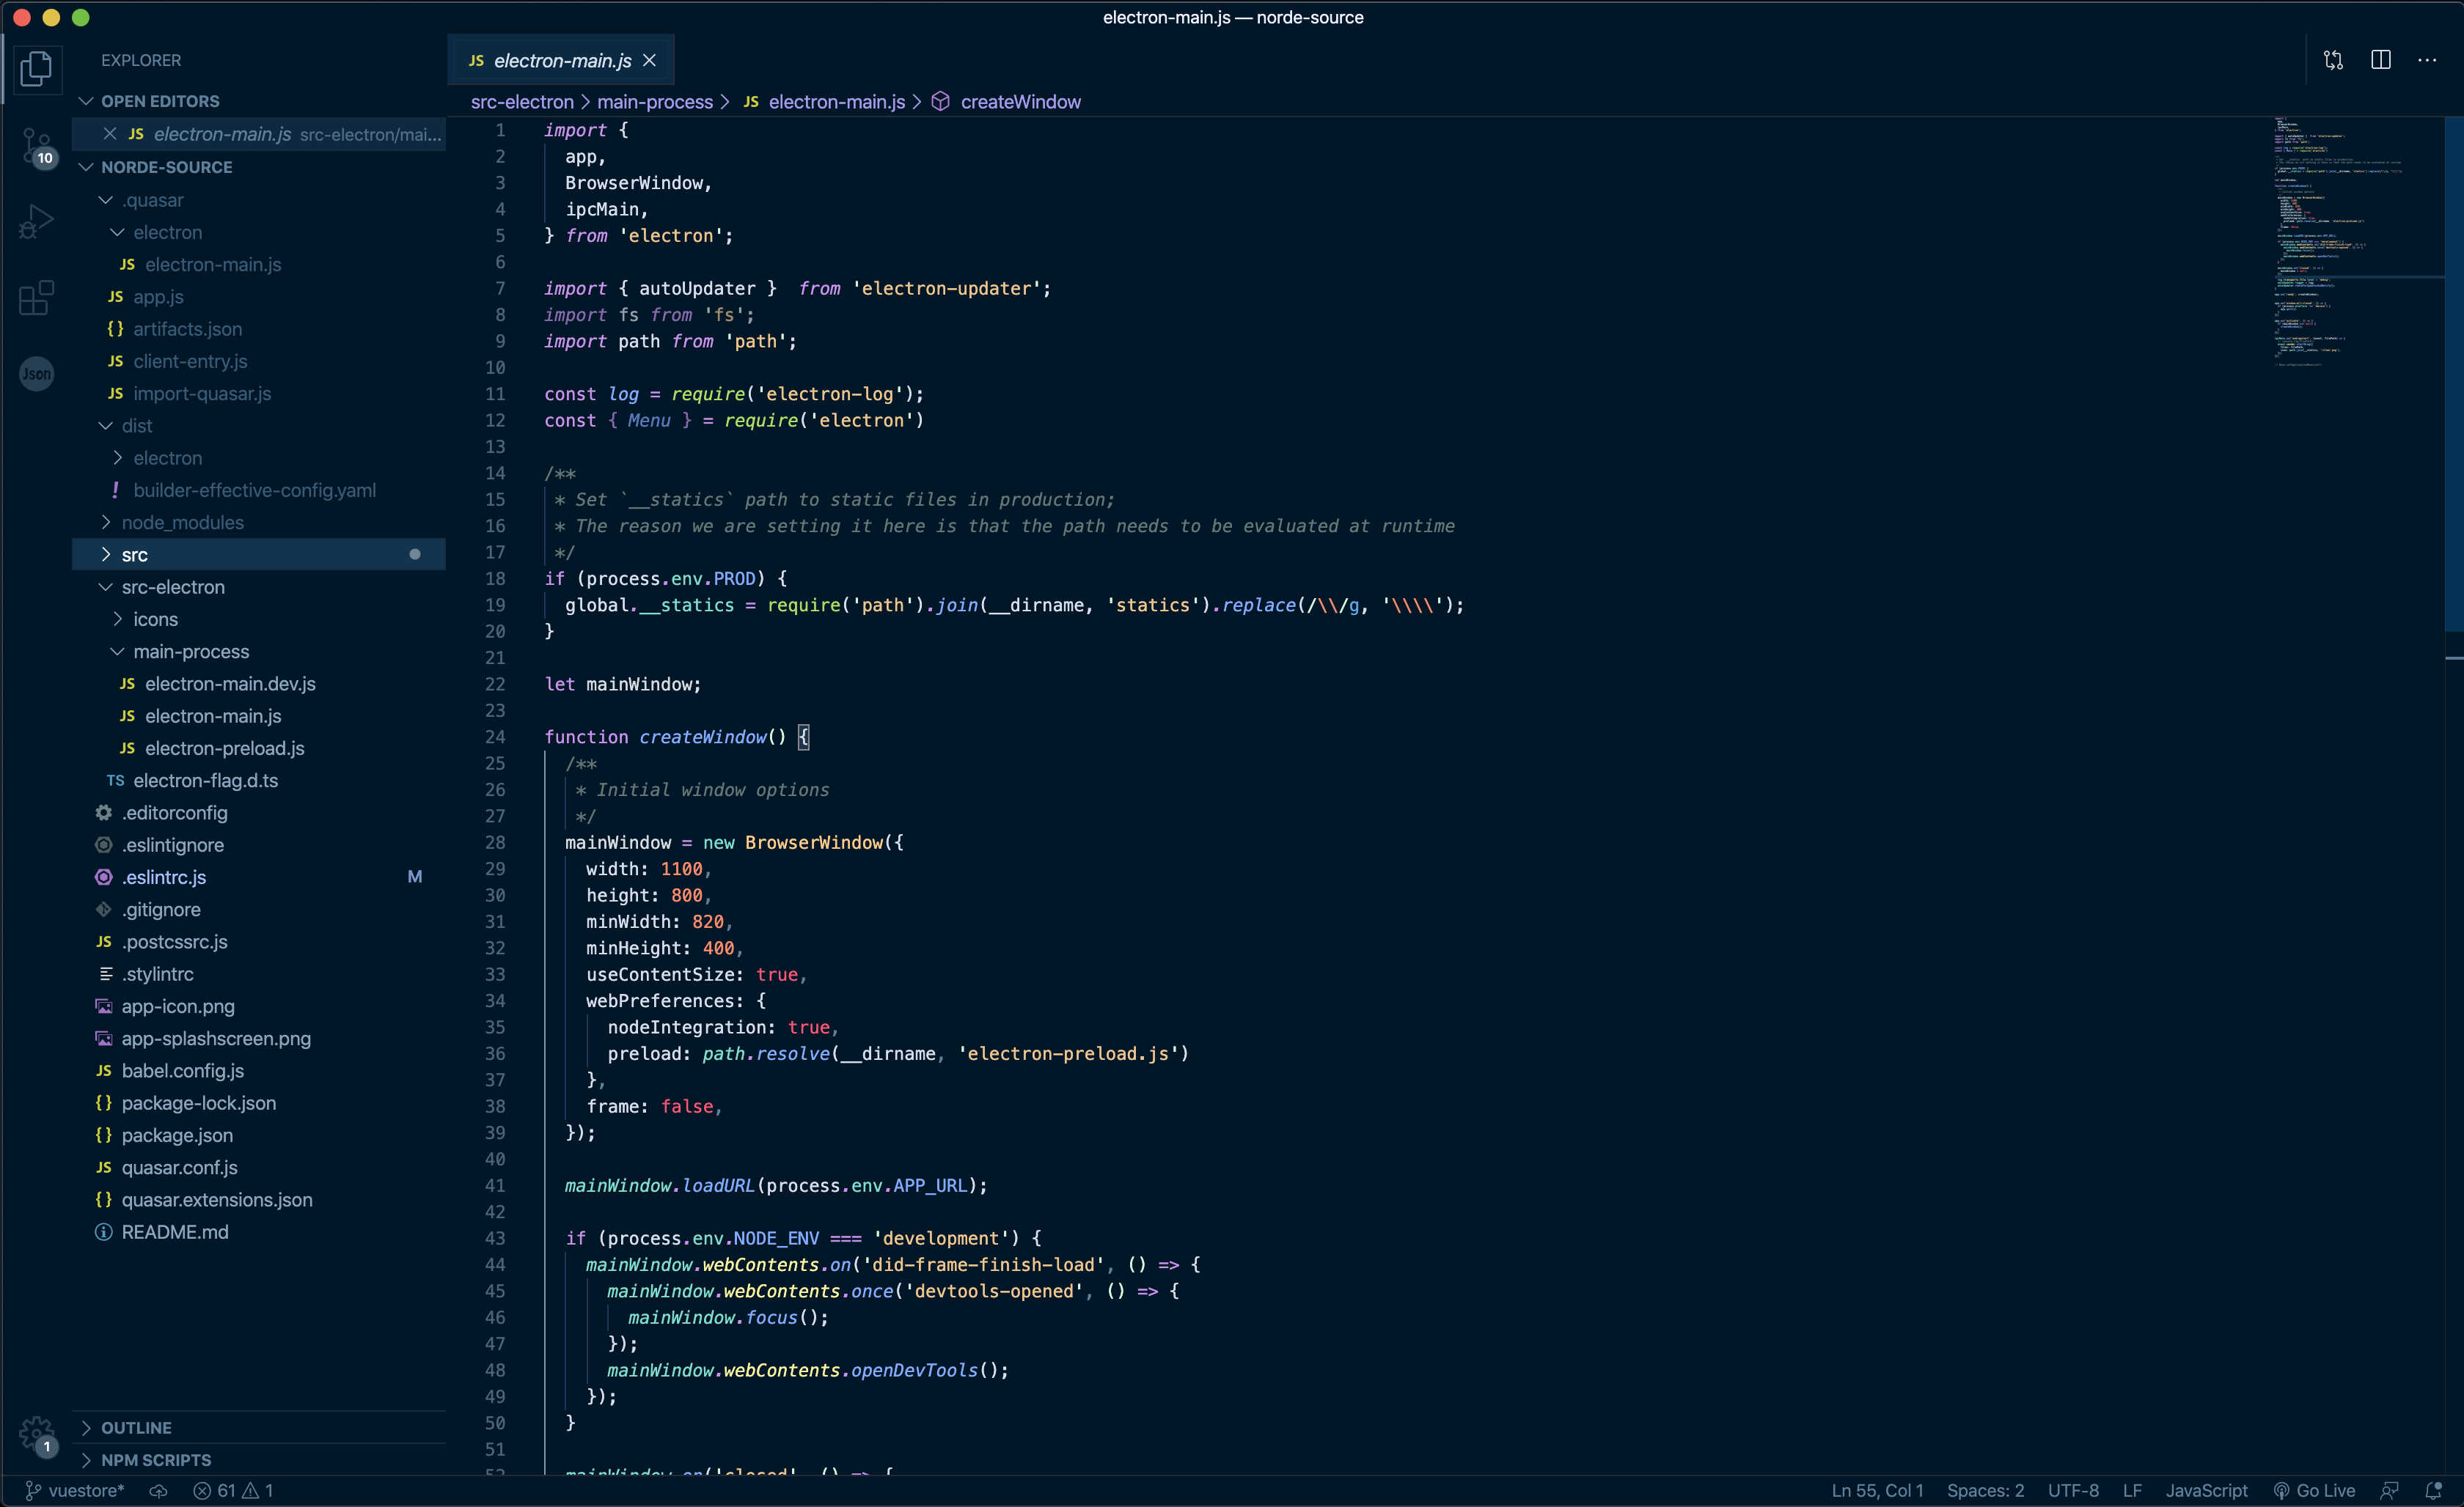This screenshot has height=1507, width=2464.
Task: Click the vuestore* branch indicator
Action: (x=75, y=1490)
